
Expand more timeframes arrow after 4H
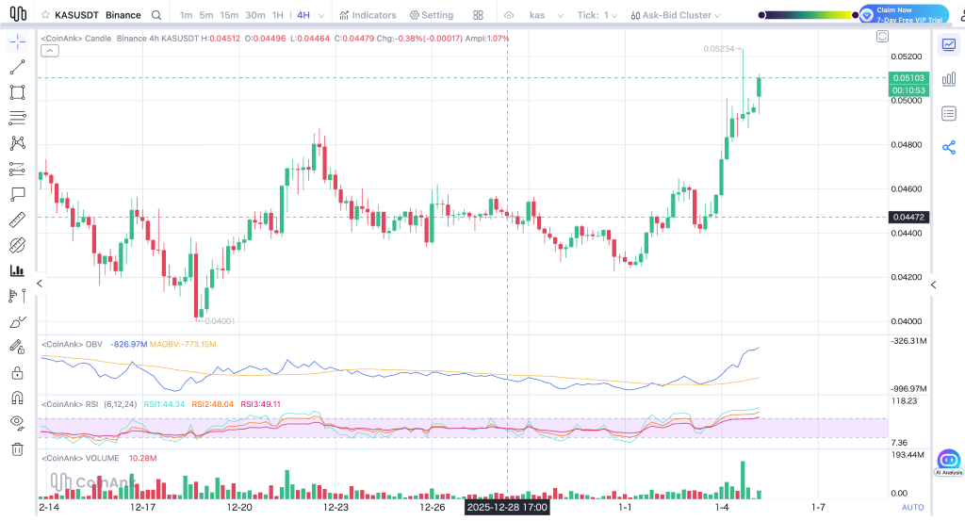click(x=323, y=15)
